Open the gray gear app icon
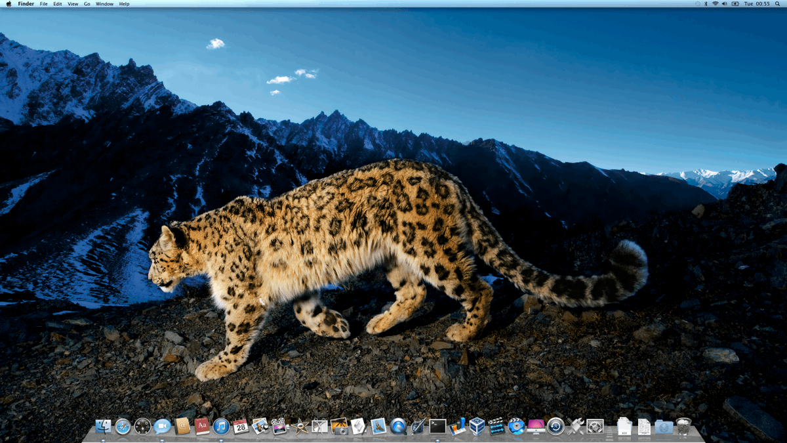787x443 pixels. (x=594, y=427)
